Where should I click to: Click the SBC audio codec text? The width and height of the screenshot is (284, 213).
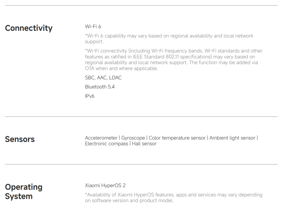click(89, 78)
